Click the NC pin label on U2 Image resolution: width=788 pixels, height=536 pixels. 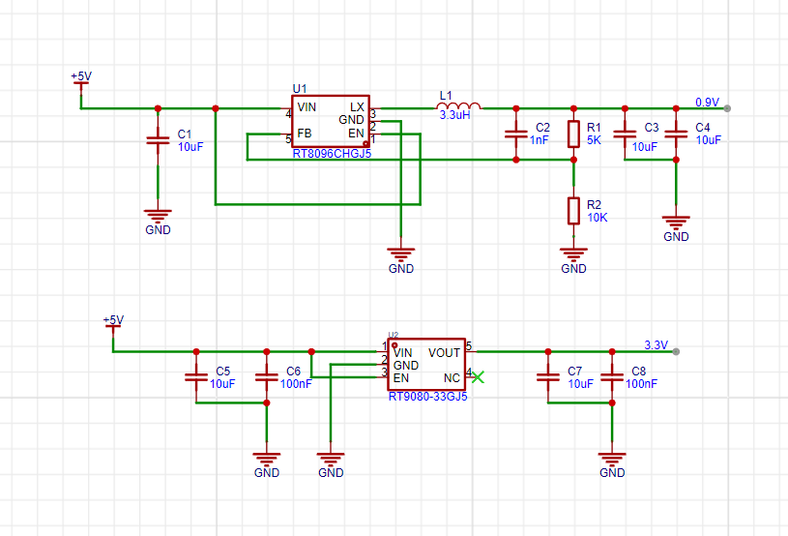pyautogui.click(x=452, y=378)
